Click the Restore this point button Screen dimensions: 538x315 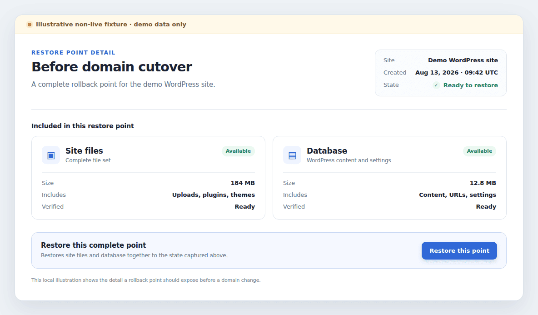[459, 250]
